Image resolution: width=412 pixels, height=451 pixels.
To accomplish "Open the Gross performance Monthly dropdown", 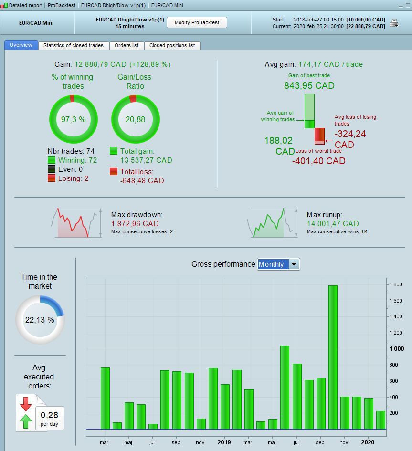I will [x=278, y=264].
